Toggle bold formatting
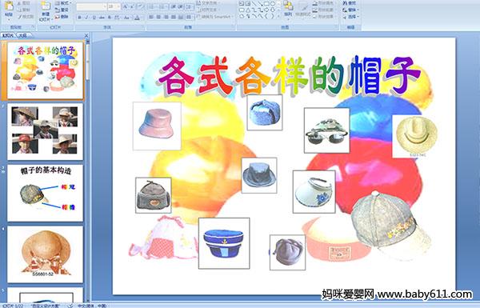480x308 pixels. (79, 18)
